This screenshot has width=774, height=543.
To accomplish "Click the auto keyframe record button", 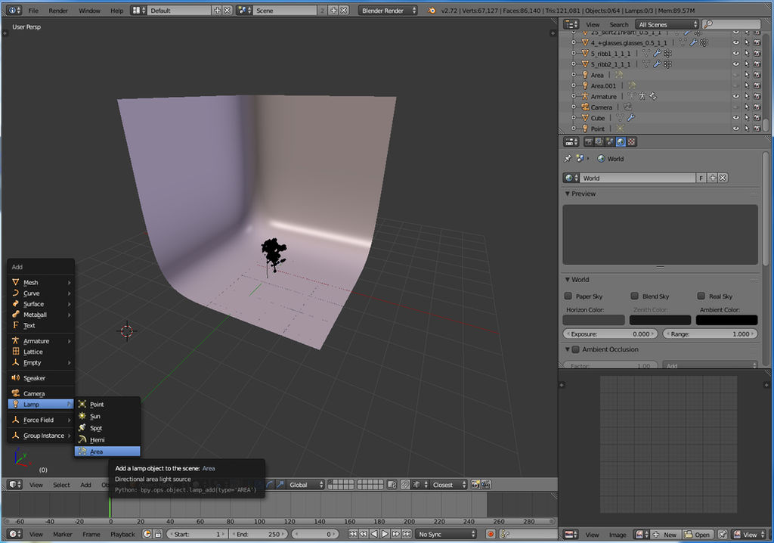I will (x=491, y=534).
